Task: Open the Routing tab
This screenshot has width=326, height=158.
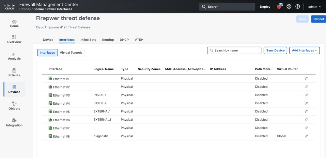Action: pos(108,40)
